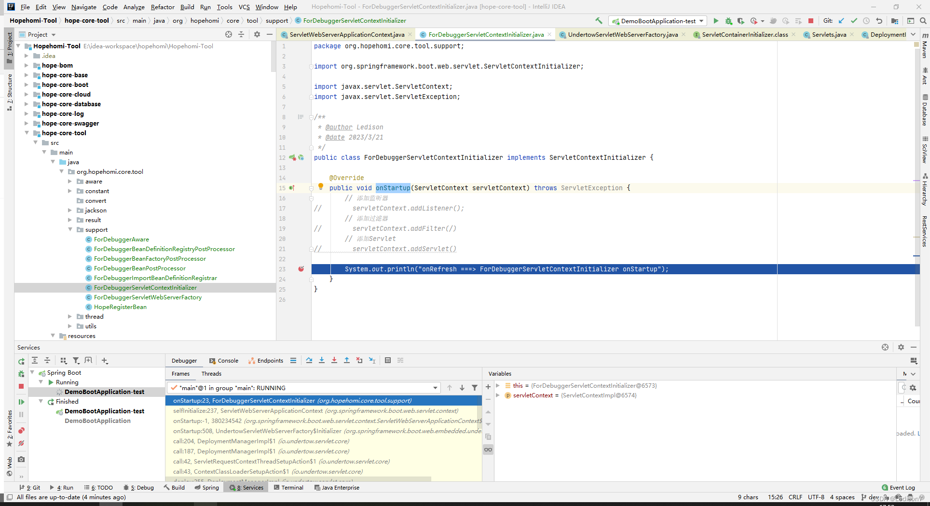Open 9: Git tool window button
This screenshot has width=930, height=506.
pos(29,488)
